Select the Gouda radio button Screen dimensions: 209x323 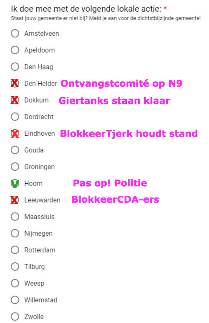pyautogui.click(x=15, y=150)
